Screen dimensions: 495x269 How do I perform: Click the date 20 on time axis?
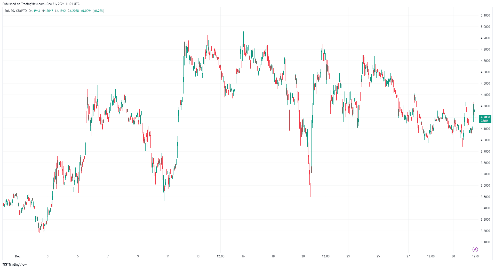303,256
